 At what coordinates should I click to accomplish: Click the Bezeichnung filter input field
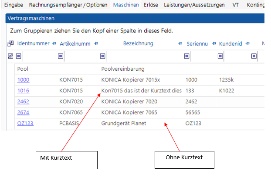click(145, 56)
